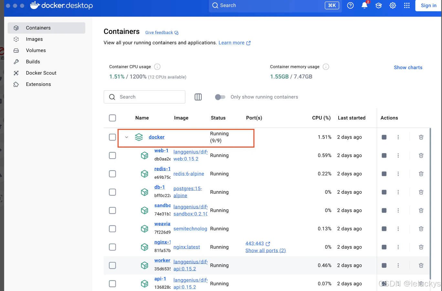Toggle Only show running containers switch
Viewport: 442px width, 291px height.
coord(220,97)
